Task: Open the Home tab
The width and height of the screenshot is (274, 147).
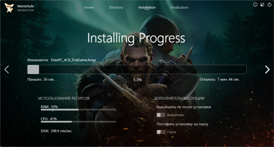Action: click(89, 7)
